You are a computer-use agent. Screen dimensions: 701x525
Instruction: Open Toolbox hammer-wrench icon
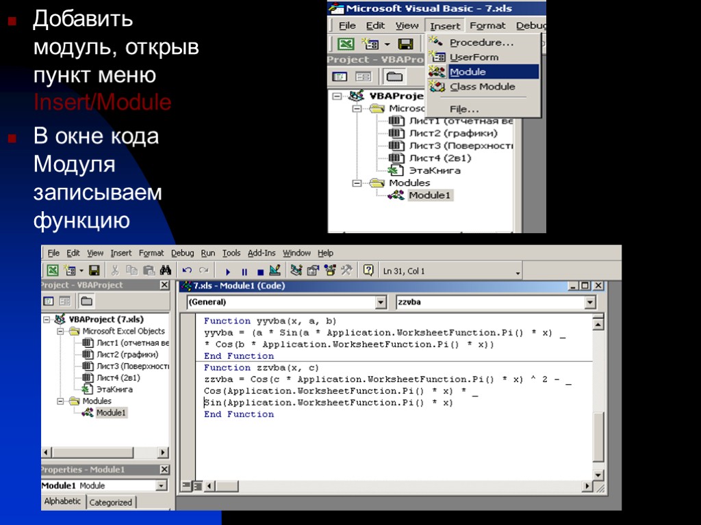tap(346, 270)
